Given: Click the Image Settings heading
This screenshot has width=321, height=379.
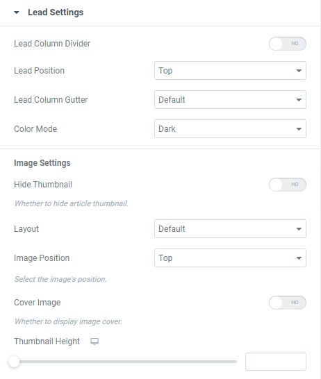Looking at the screenshot, I should pos(42,163).
